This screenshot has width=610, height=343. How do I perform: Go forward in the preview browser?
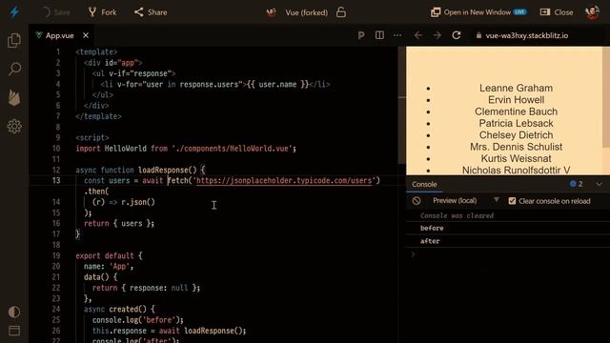437,35
